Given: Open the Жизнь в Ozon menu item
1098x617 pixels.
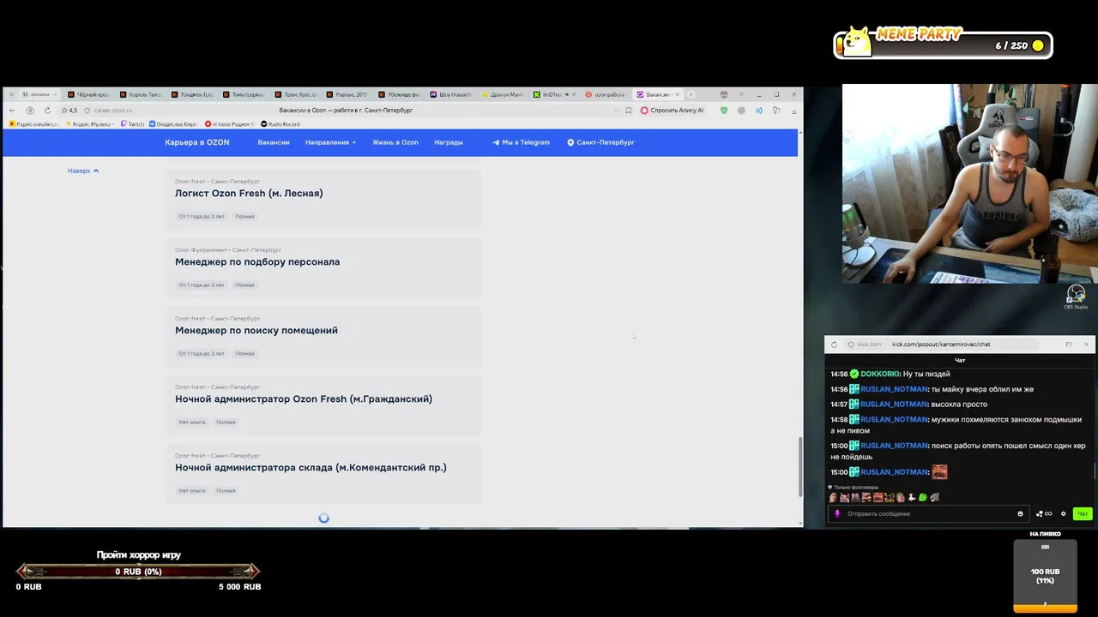Looking at the screenshot, I should click(395, 142).
